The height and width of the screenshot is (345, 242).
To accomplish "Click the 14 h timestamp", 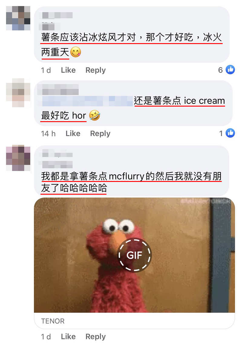I will (x=48, y=134).
